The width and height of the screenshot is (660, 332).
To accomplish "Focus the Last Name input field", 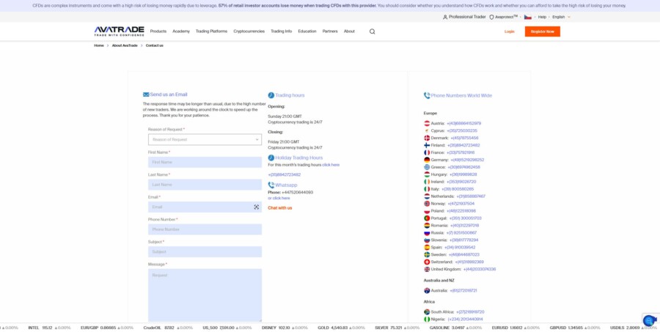I will coord(205,185).
